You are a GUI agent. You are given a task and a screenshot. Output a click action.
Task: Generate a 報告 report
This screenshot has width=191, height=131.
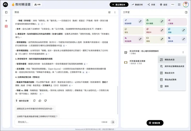[x=133, y=31]
